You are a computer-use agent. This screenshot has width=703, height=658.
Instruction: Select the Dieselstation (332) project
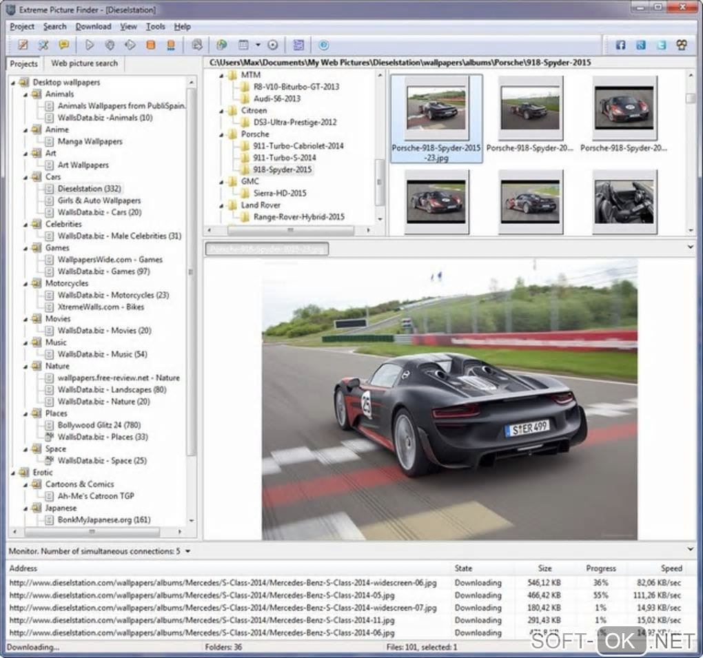[89, 189]
